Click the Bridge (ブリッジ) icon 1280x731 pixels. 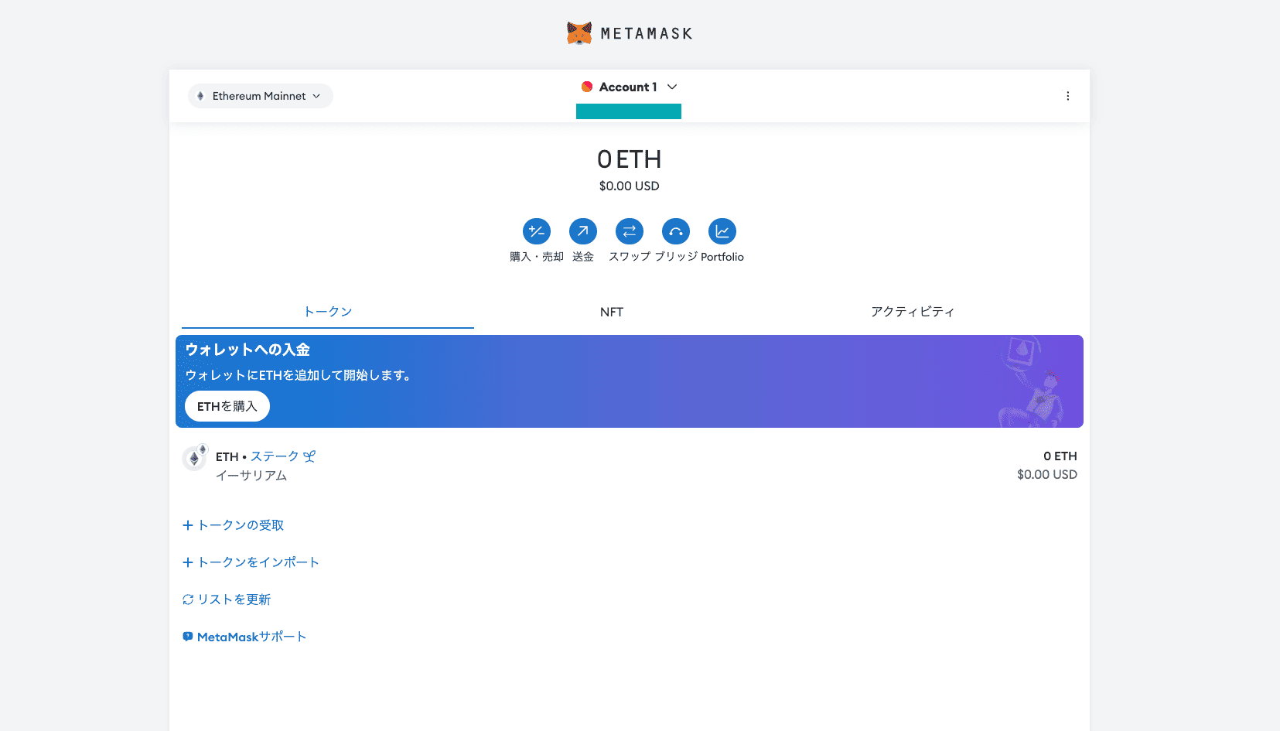pos(675,231)
